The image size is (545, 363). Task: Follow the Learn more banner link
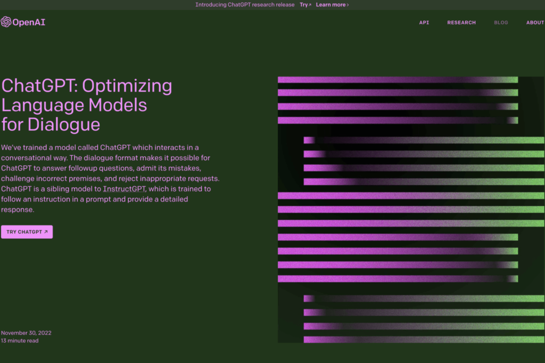[331, 5]
